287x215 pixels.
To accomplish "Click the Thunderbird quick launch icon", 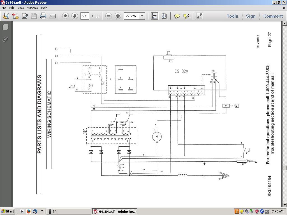I will (35, 211).
